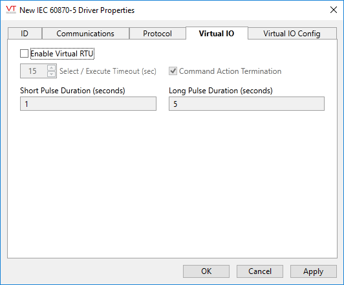Click the Command Action Termination label
The width and height of the screenshot is (344, 285).
point(230,71)
